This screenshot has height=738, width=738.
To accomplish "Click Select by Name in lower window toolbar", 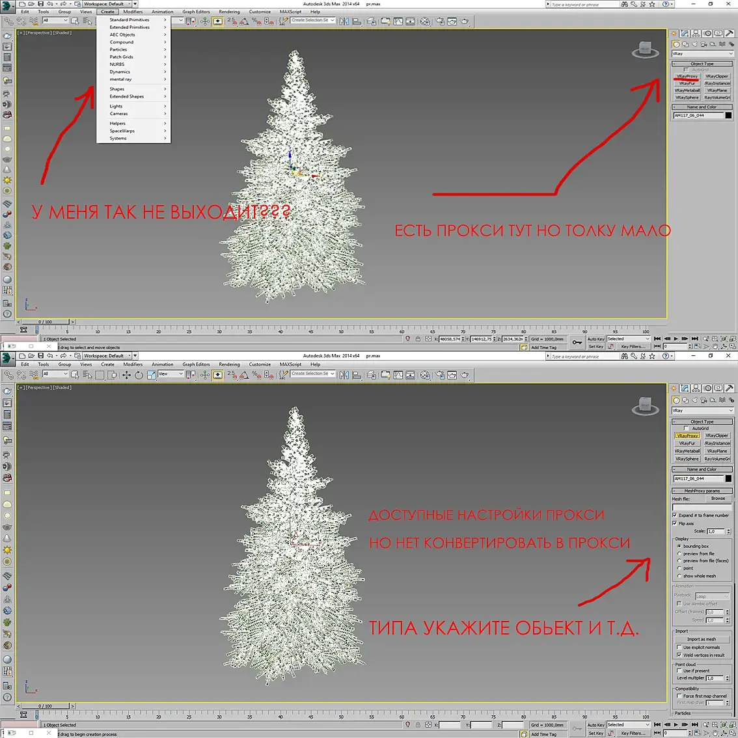I will 88,375.
